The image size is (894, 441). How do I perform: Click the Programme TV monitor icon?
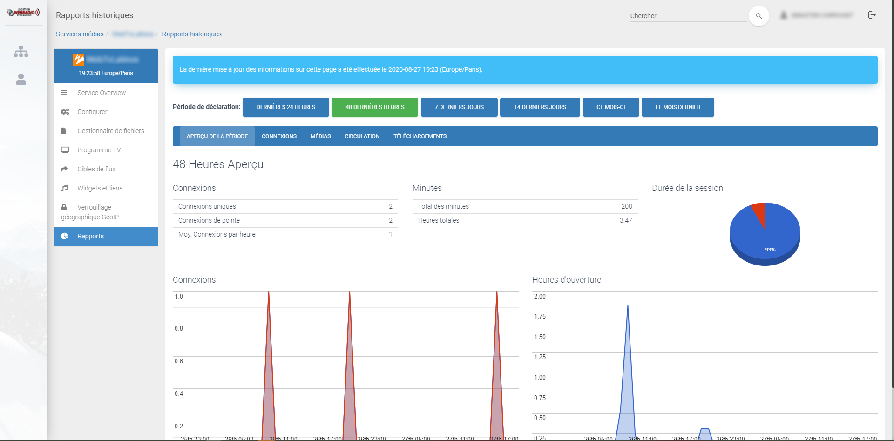pyautogui.click(x=65, y=150)
